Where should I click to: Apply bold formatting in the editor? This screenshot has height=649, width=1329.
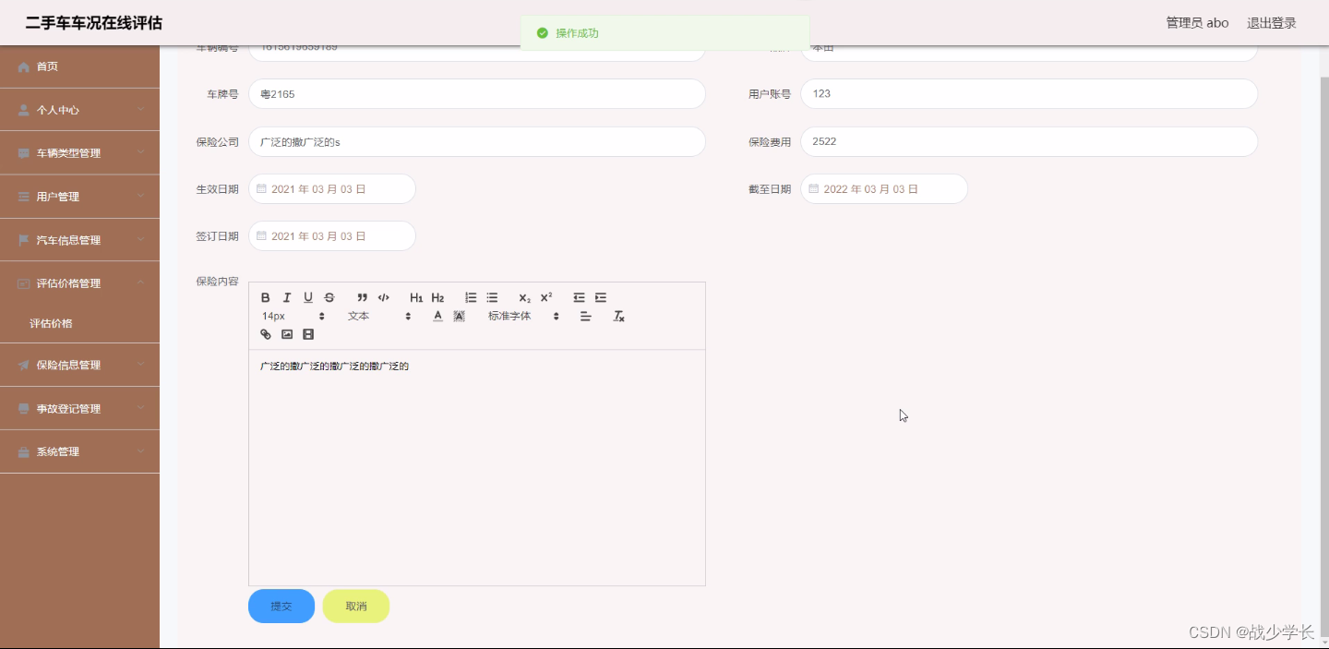[x=266, y=296]
